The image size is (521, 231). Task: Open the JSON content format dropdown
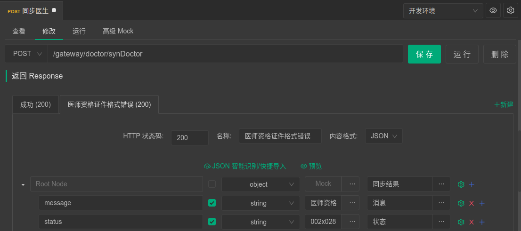(x=384, y=136)
